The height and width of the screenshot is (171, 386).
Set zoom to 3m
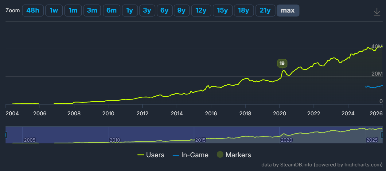click(92, 10)
